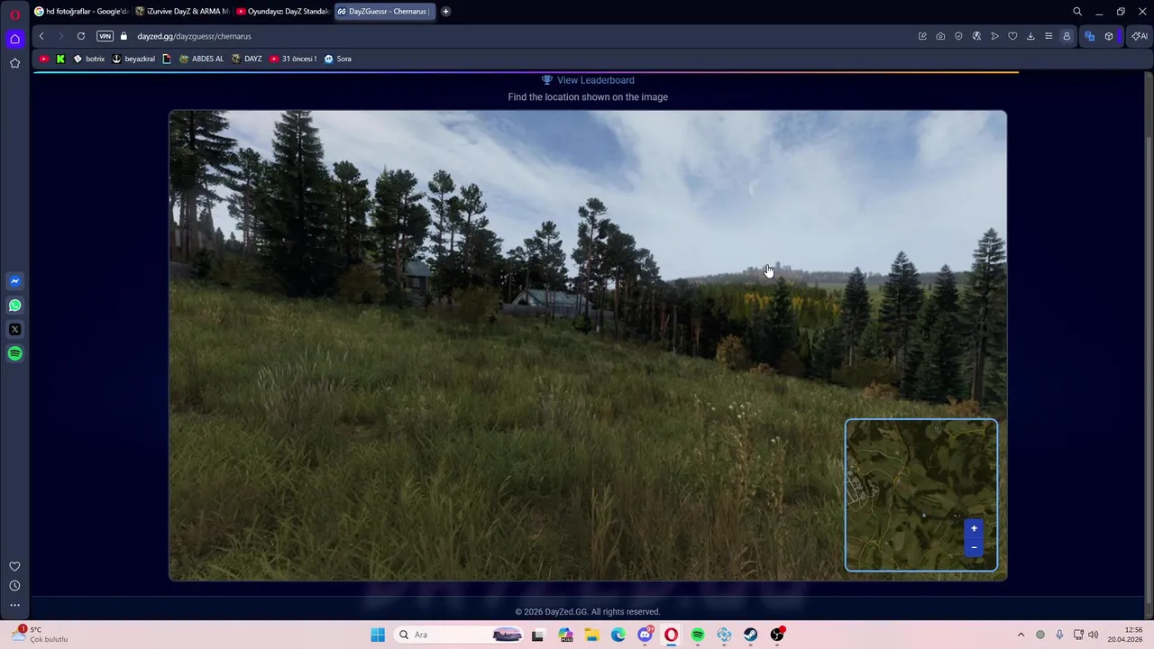Image resolution: width=1154 pixels, height=649 pixels.
Task: Click the View Leaderboard link
Action: pyautogui.click(x=588, y=80)
